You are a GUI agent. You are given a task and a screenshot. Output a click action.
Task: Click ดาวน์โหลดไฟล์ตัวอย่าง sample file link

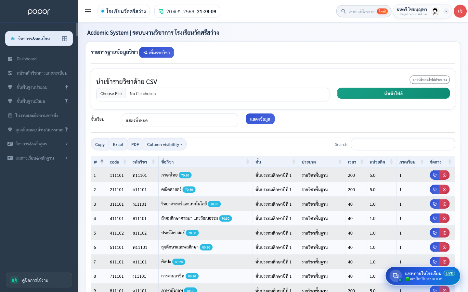[430, 79]
